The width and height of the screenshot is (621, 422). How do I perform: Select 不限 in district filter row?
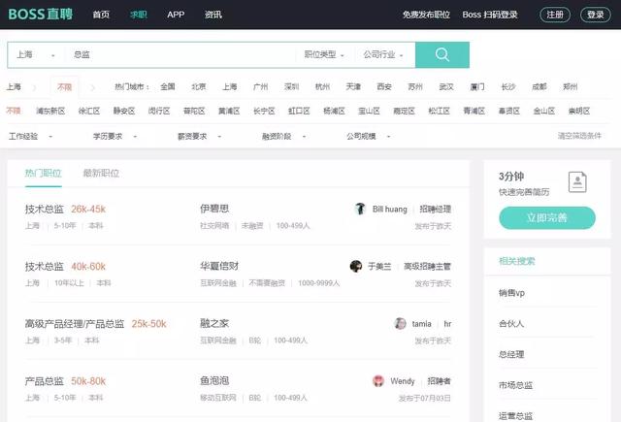[14, 111]
